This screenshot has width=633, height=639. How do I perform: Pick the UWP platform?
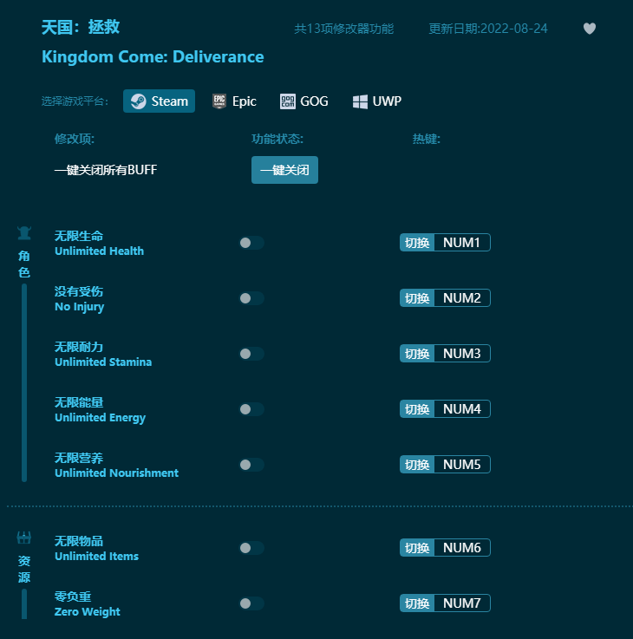point(377,101)
